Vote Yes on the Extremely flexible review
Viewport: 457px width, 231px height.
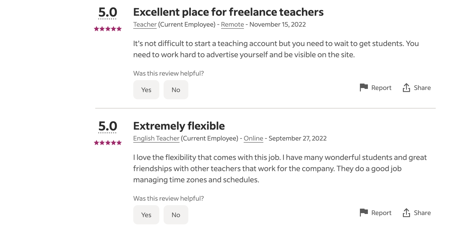click(x=146, y=215)
